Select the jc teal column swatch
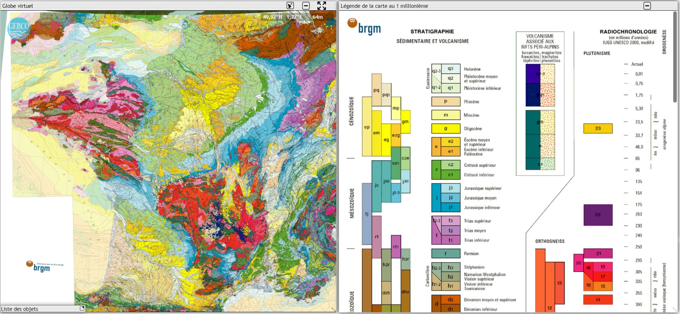680x314 pixels. point(376,186)
